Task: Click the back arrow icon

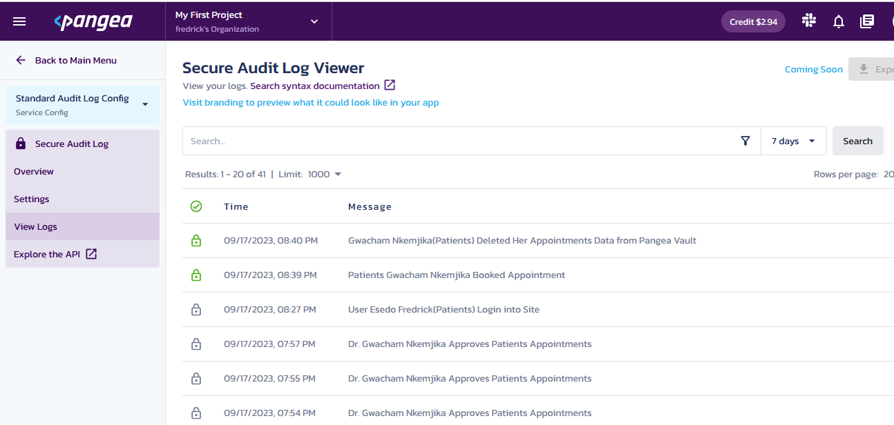Action: [21, 60]
